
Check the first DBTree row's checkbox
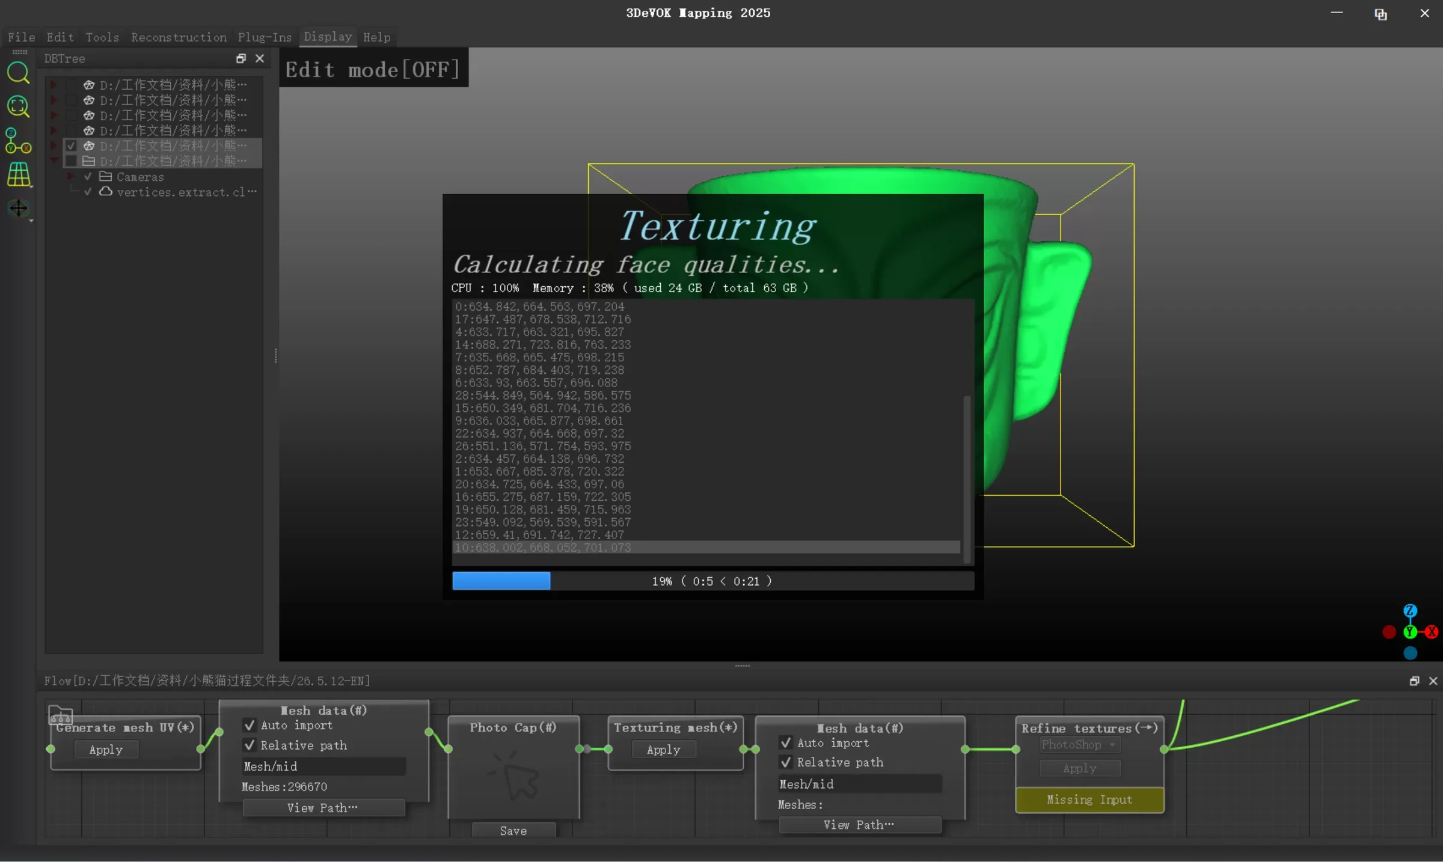pyautogui.click(x=71, y=85)
